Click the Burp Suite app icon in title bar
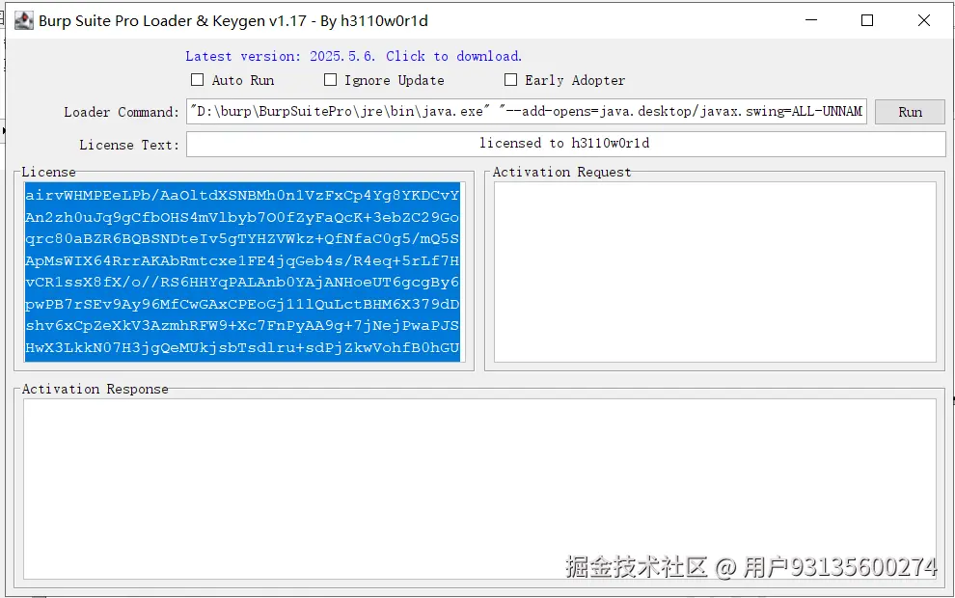 point(24,20)
